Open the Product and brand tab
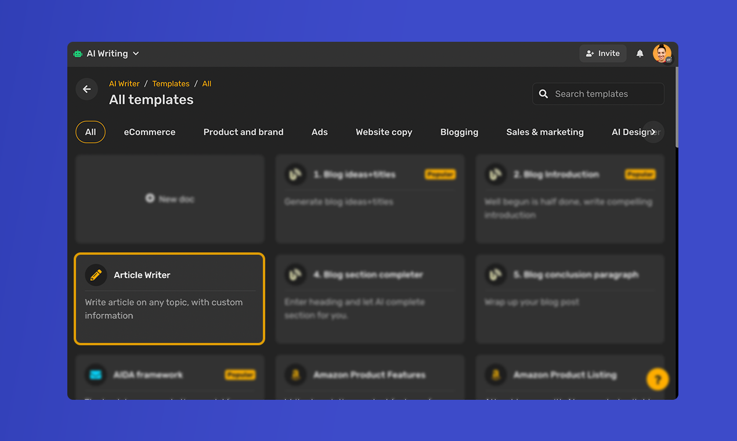This screenshot has width=737, height=441. pos(243,132)
